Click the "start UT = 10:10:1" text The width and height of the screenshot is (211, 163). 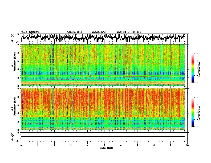(x=129, y=32)
